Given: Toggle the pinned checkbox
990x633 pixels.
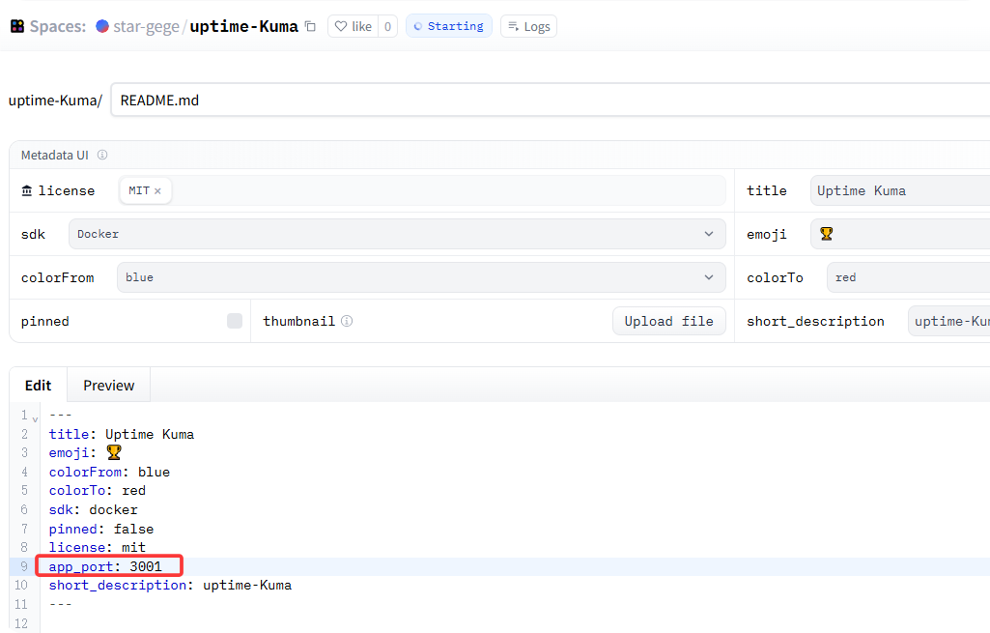Looking at the screenshot, I should click(235, 321).
